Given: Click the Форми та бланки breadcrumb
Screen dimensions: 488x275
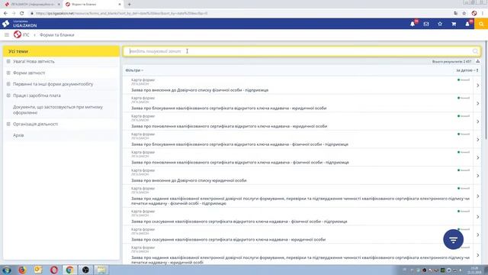Looking at the screenshot, I should [x=57, y=35].
